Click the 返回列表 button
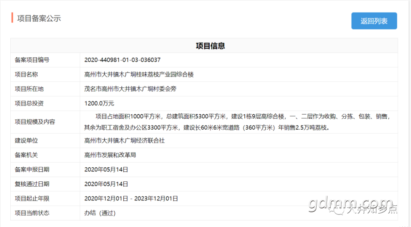The width and height of the screenshot is (411, 227). tap(374, 21)
